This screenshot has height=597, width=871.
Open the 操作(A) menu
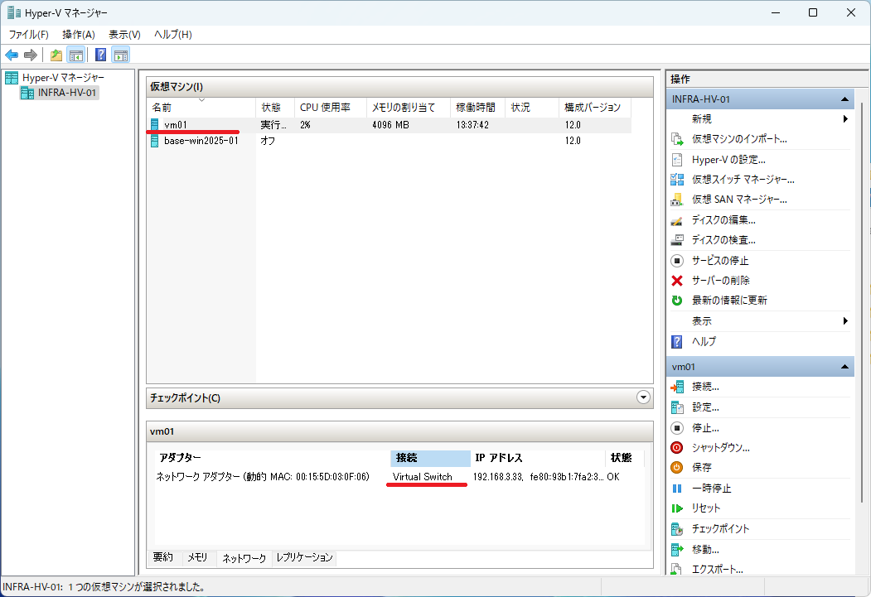(x=79, y=35)
